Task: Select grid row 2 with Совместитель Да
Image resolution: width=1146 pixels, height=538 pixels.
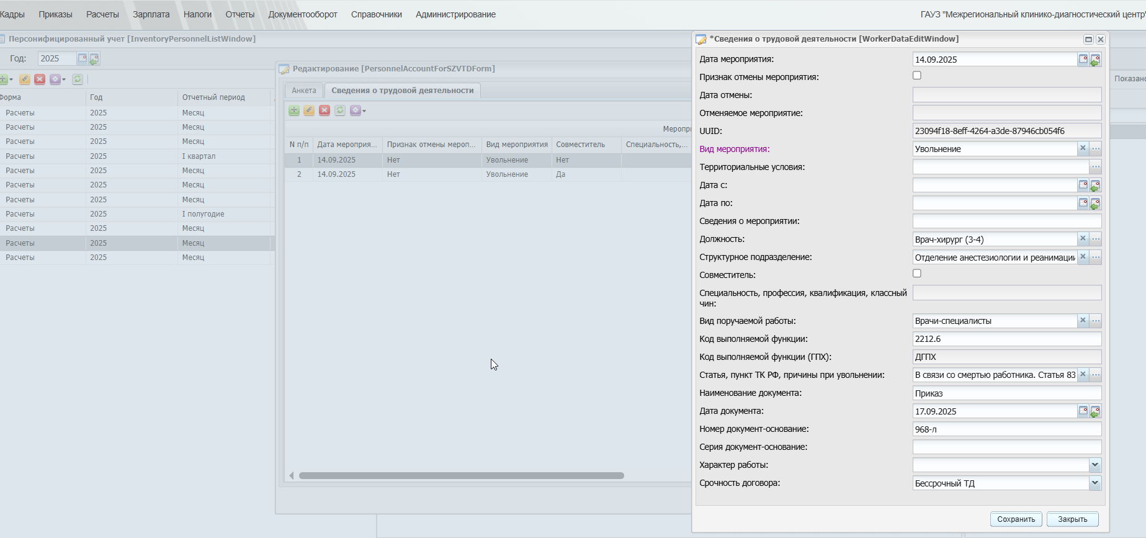Action: click(x=488, y=174)
